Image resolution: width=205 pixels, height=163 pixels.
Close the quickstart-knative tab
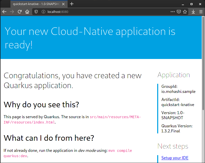click(x=63, y=4)
